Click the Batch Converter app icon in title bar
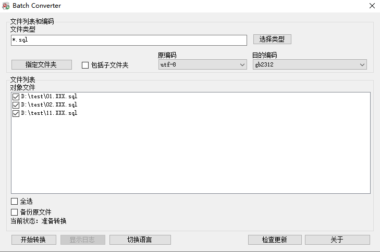Viewport: 380px width, 252px height. (x=6, y=6)
